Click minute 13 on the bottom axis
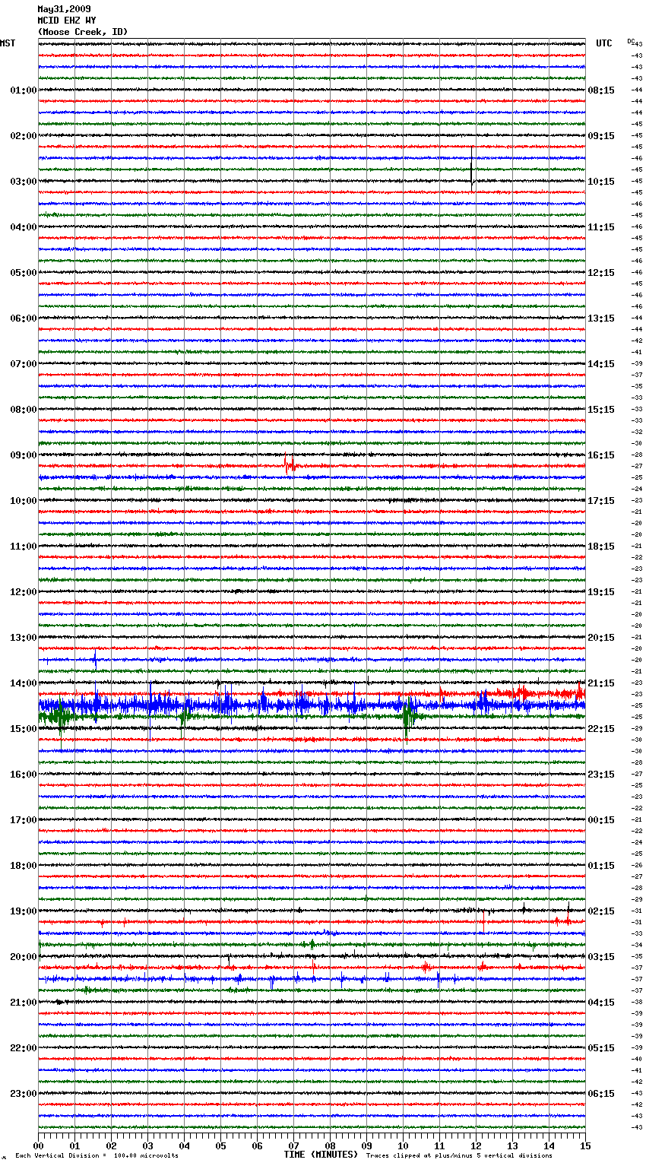The height and width of the screenshot is (1166, 646). (x=513, y=1145)
